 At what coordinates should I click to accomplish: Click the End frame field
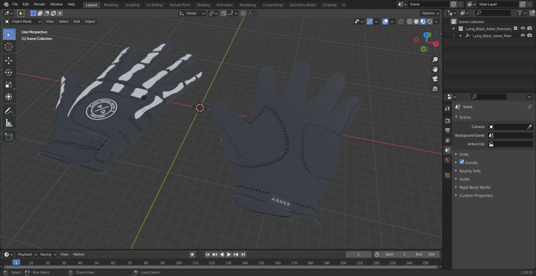[x=425, y=254]
